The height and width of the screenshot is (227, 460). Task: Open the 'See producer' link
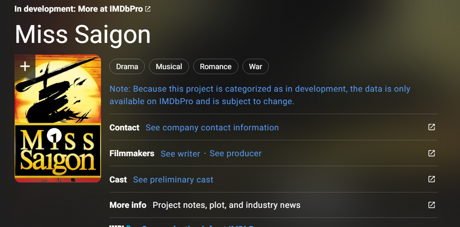(235, 153)
